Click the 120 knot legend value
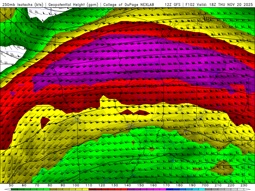 pos(102,185)
